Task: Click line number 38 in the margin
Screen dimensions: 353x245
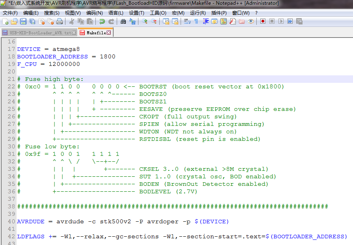Action: coord(11,206)
